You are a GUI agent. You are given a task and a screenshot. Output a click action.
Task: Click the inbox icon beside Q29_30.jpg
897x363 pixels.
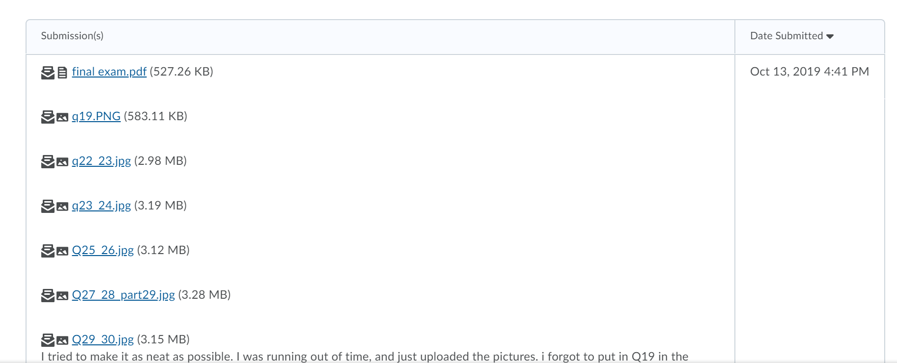coord(48,340)
